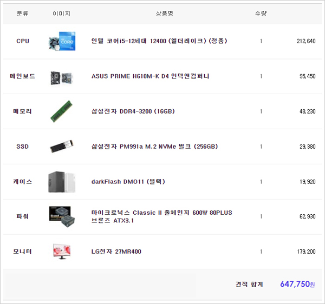This screenshot has width=325, height=304.
Task: Click quantity 1 in the SSD row
Action: (x=261, y=147)
